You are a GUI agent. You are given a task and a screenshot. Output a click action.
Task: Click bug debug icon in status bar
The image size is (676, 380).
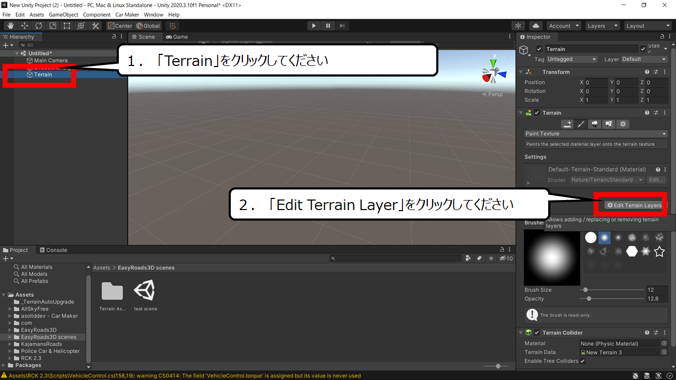[636, 376]
